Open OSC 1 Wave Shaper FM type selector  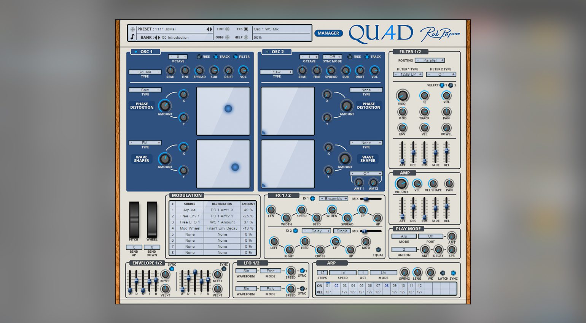tap(145, 143)
